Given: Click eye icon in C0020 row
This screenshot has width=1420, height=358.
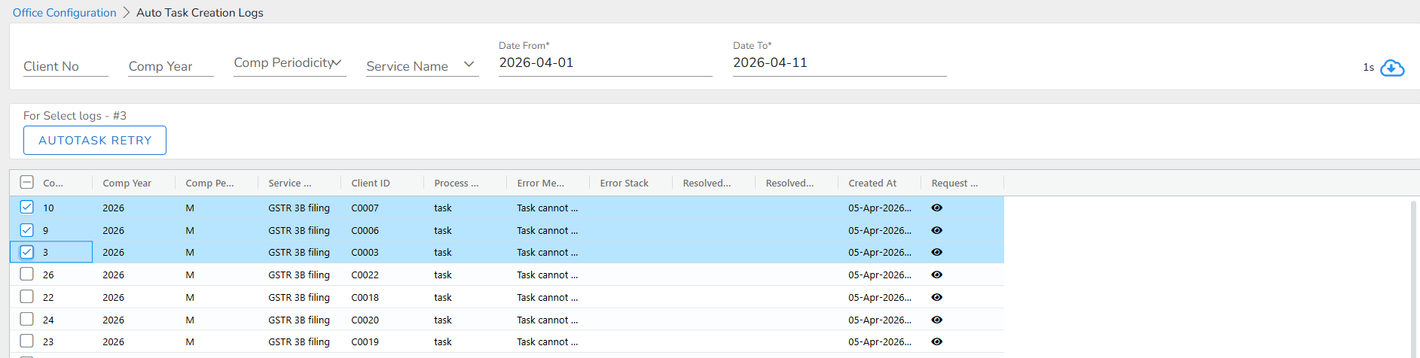Looking at the screenshot, I should [936, 320].
